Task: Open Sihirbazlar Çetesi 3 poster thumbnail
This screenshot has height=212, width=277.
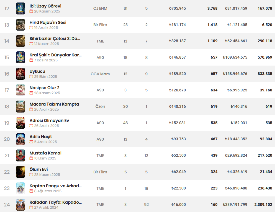Action: 20,41
